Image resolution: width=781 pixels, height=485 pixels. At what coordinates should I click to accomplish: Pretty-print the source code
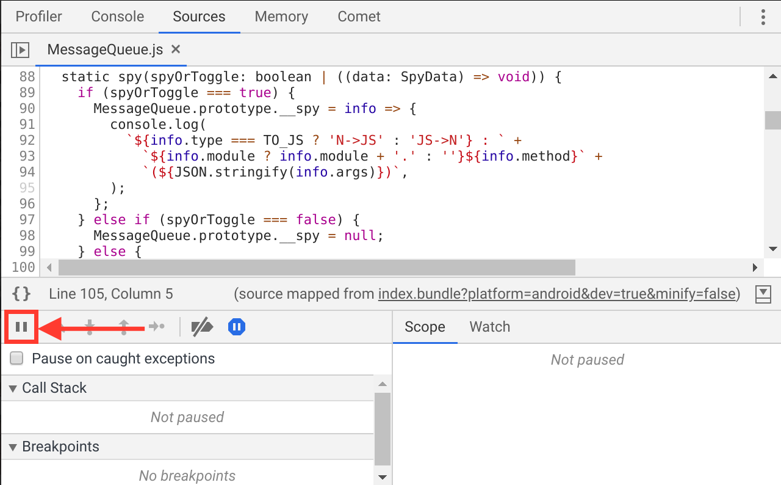21,294
